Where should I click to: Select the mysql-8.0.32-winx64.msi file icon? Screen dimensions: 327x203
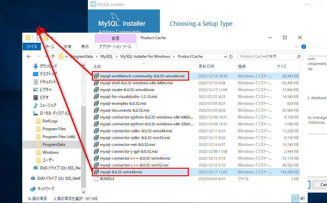pos(96,172)
